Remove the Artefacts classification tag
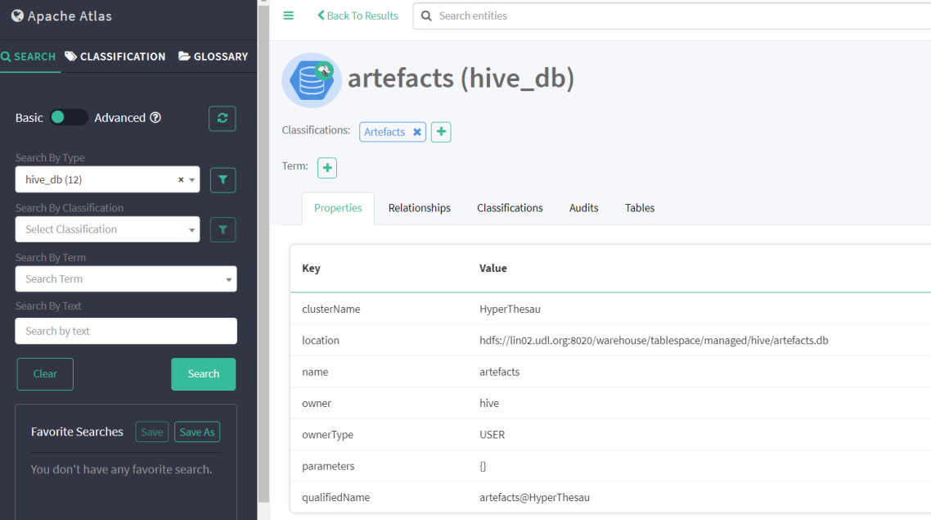This screenshot has width=931, height=520. point(417,132)
